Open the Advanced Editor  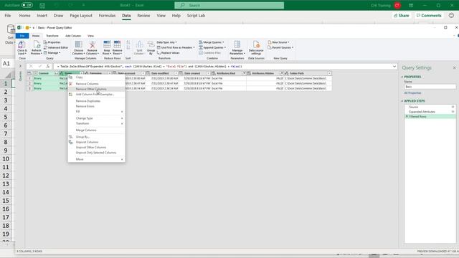[x=56, y=48]
